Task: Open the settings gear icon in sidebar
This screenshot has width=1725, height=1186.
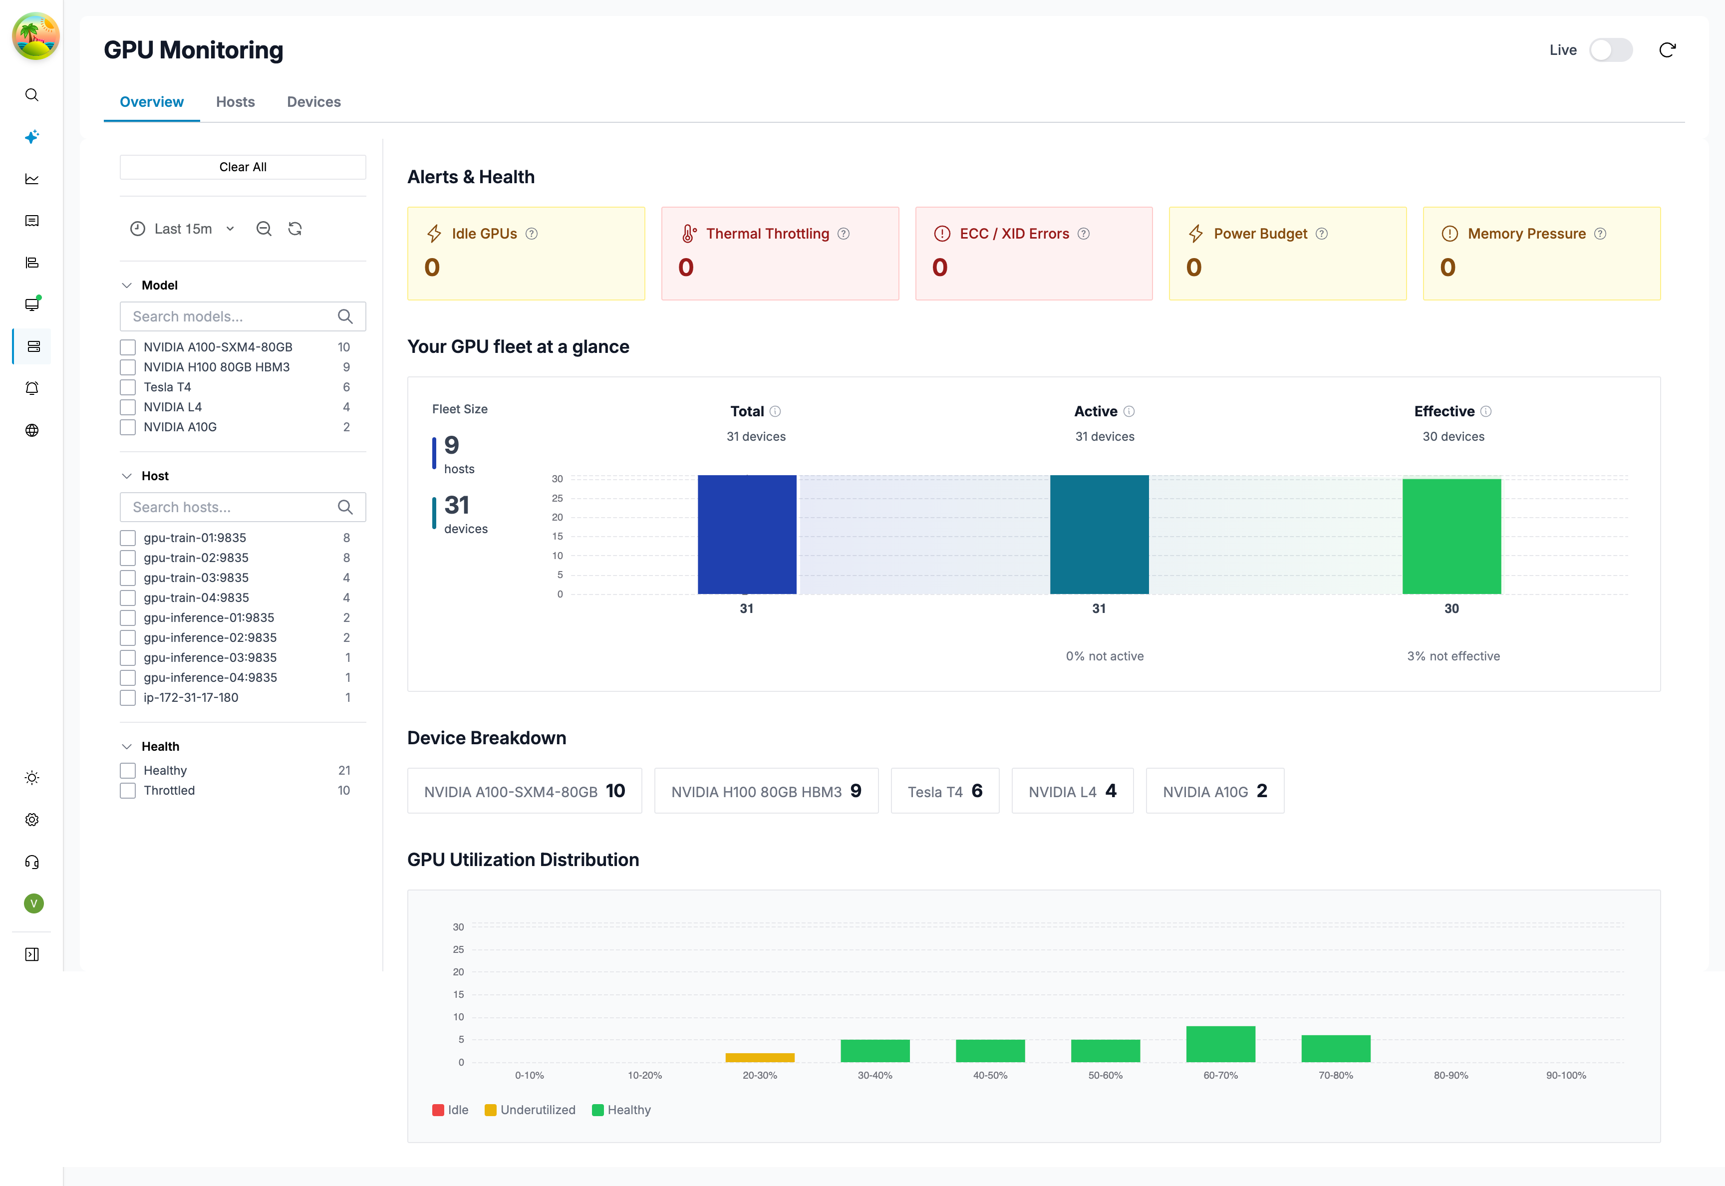Action: pos(32,820)
